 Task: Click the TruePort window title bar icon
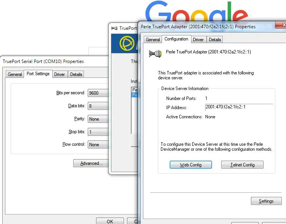coord(114,28)
